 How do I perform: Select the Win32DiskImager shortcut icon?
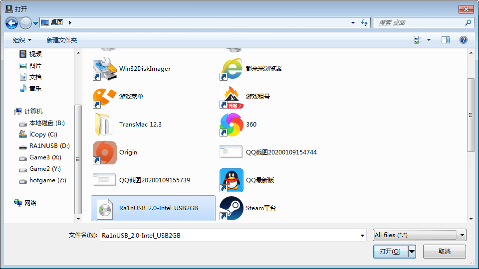tap(105, 69)
